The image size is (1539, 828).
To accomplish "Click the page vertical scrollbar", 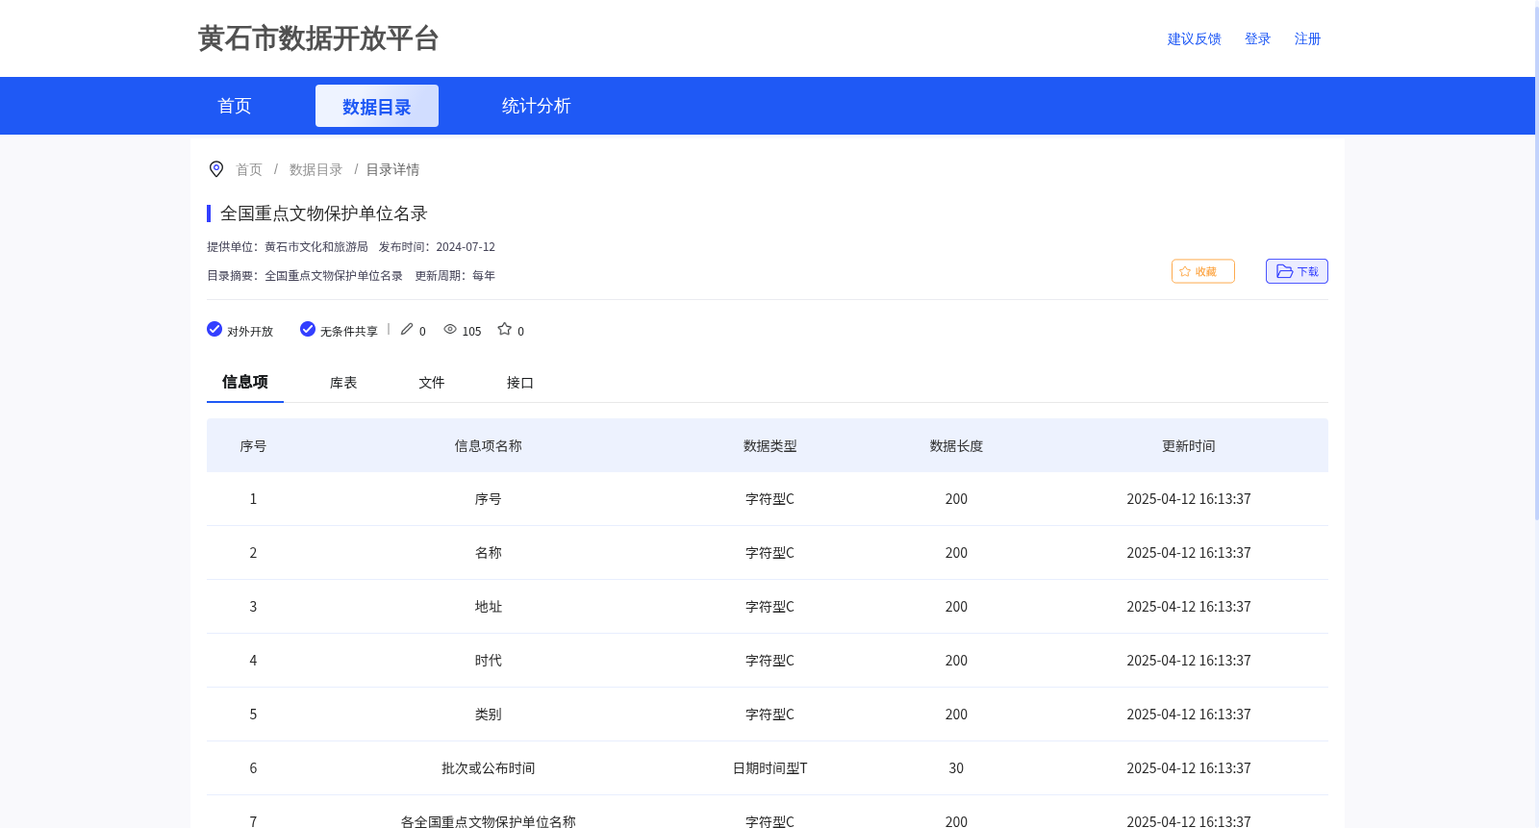I will pos(1537,264).
